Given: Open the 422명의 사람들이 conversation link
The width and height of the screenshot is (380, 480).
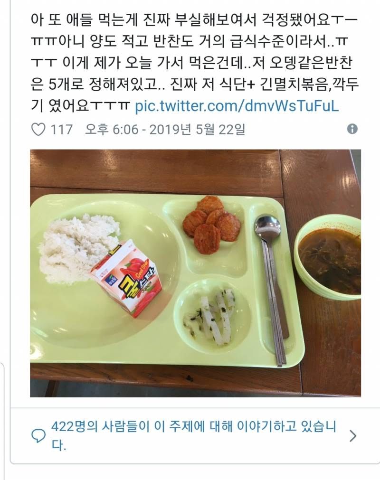Looking at the screenshot, I should click(193, 435).
